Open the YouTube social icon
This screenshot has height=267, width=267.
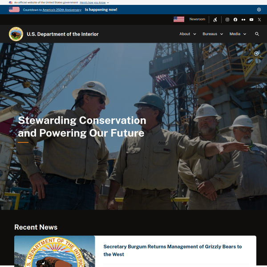click(x=251, y=20)
